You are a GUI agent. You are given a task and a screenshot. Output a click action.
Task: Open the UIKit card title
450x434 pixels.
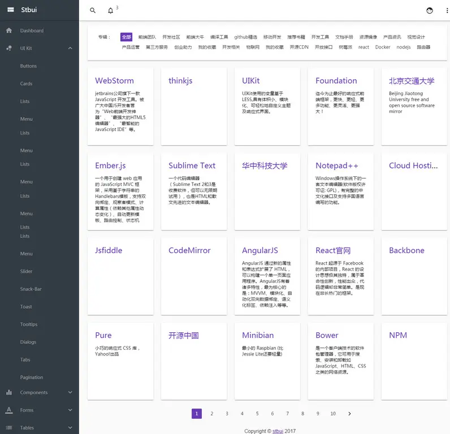click(x=251, y=81)
